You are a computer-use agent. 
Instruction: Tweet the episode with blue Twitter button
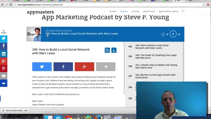click(42, 67)
